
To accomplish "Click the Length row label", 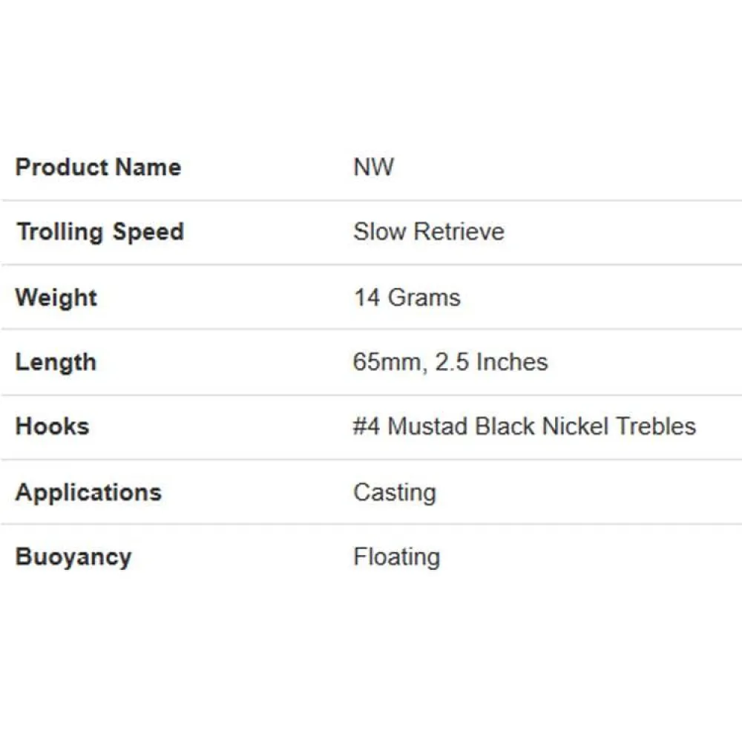I will click(x=56, y=362).
